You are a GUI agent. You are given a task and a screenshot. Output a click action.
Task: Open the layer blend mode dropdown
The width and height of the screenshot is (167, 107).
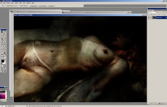pos(153,12)
